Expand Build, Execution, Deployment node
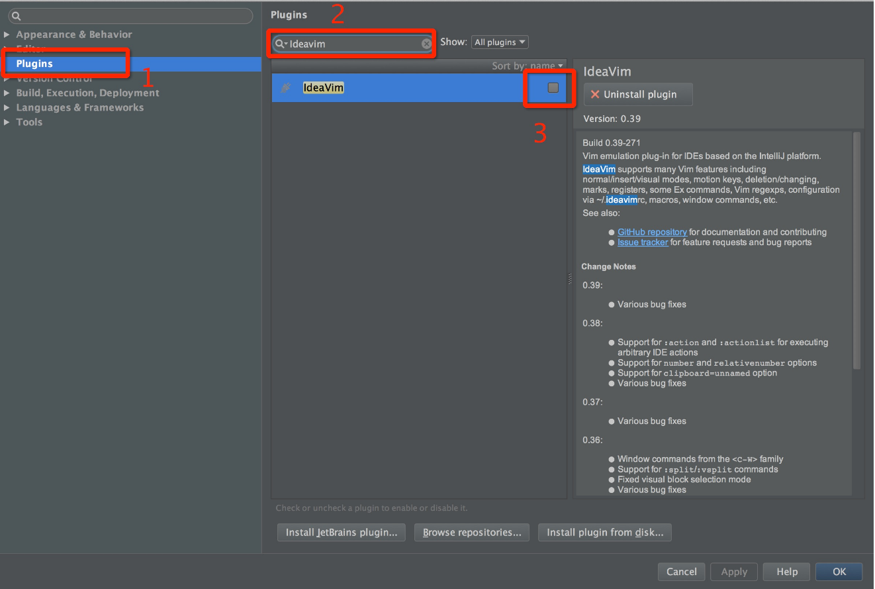Screen dimensions: 875x589 [x=7, y=93]
